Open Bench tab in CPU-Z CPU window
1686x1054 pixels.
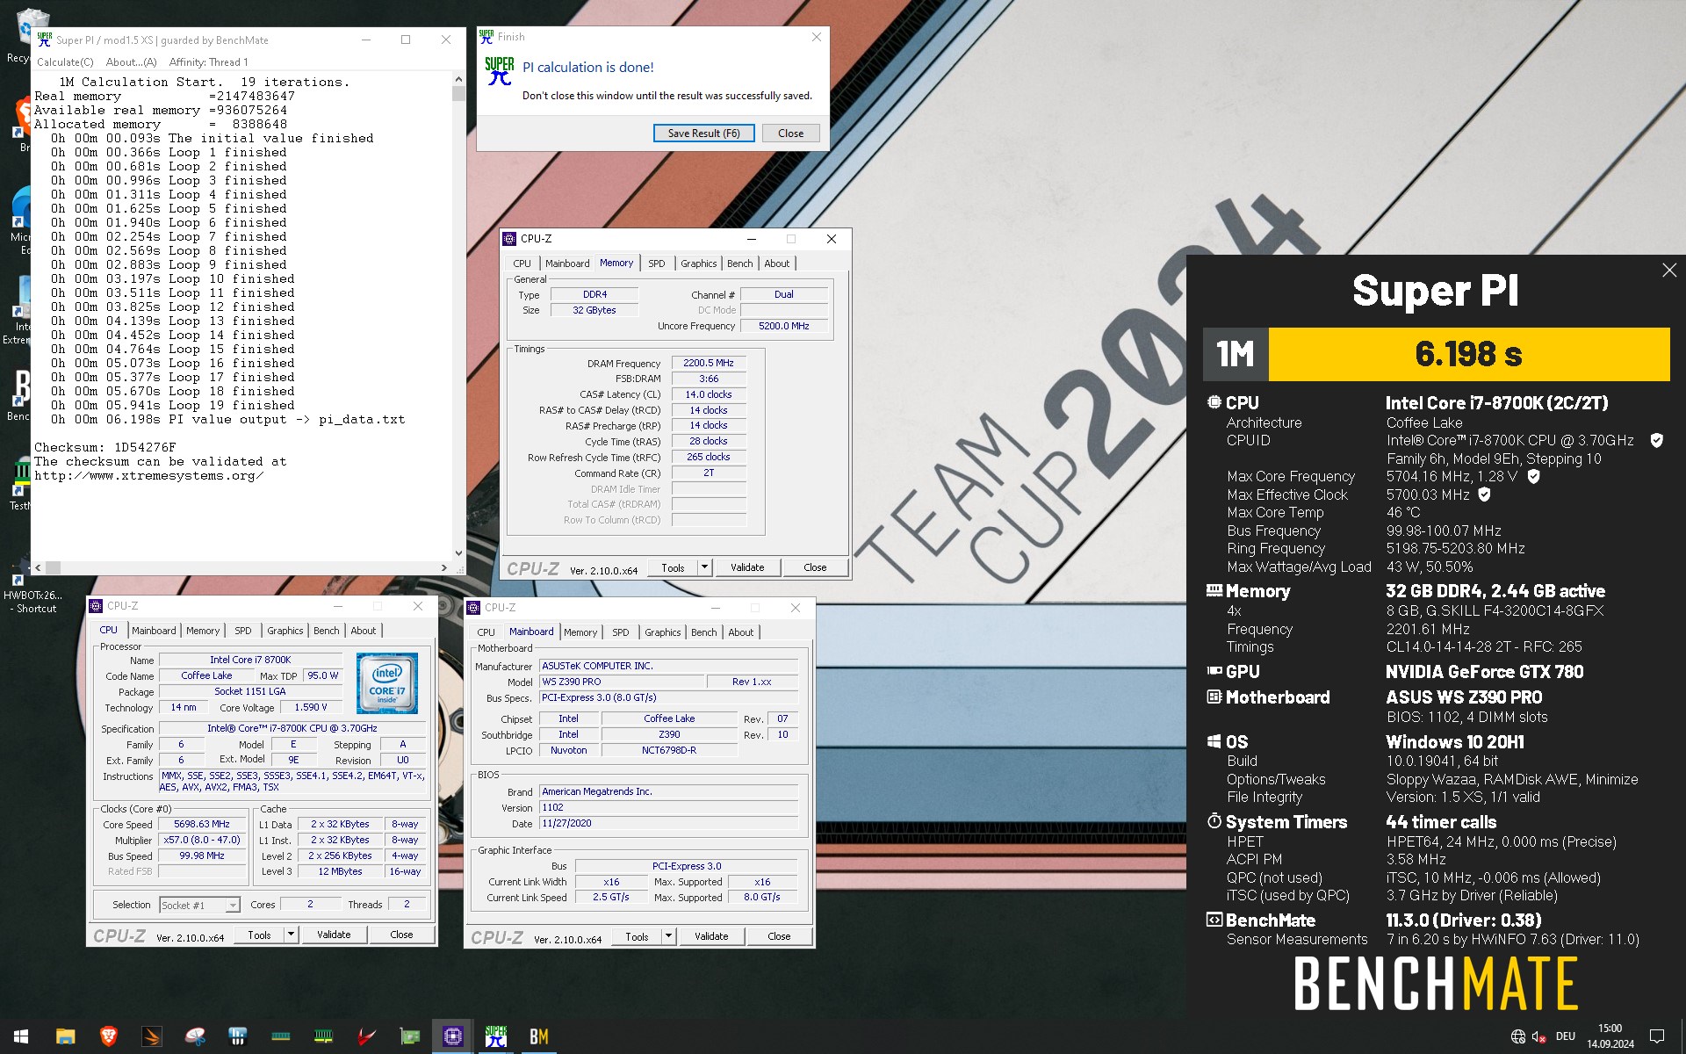(x=326, y=631)
